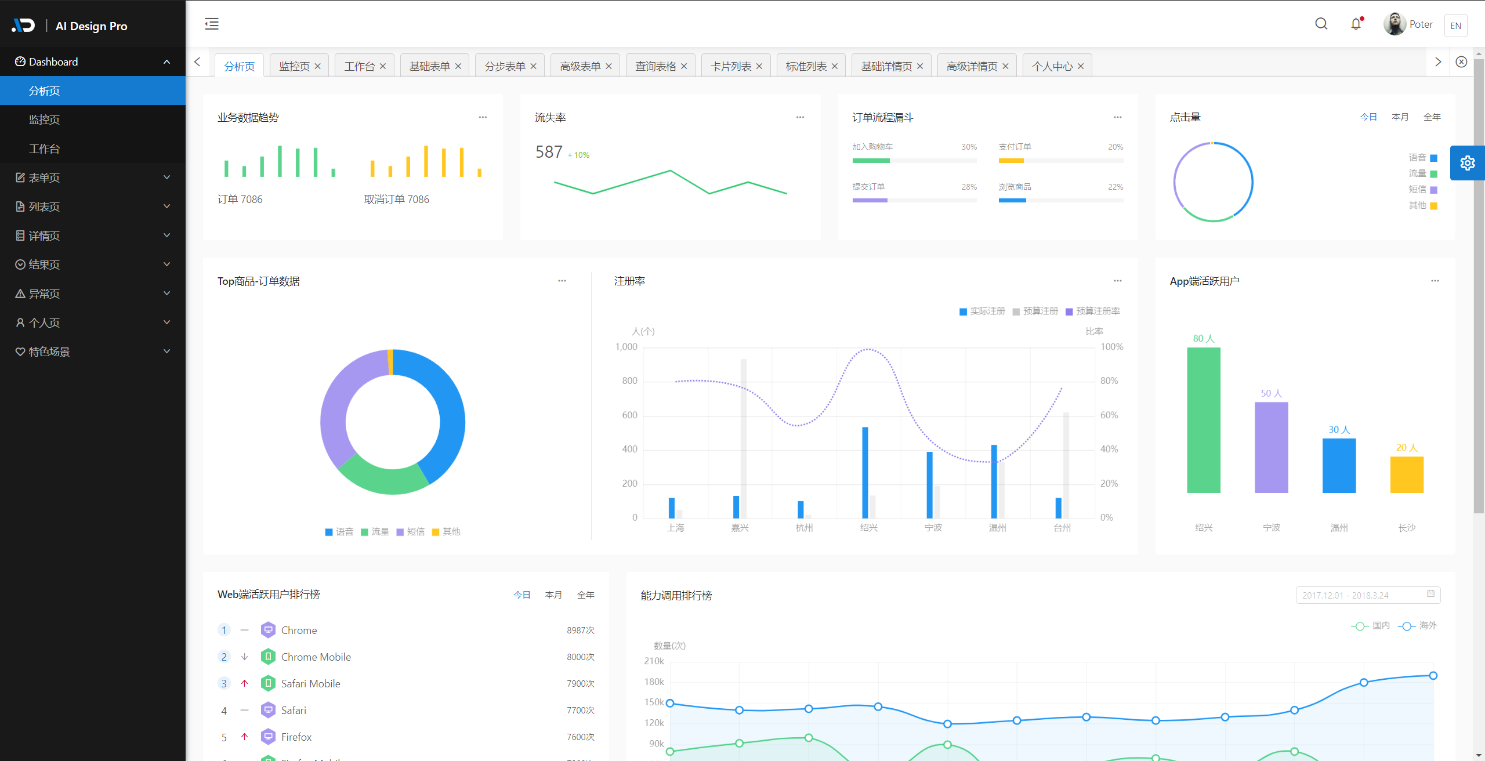The height and width of the screenshot is (761, 1485).
Task: Open search via the magnifier icon
Action: point(1321,24)
